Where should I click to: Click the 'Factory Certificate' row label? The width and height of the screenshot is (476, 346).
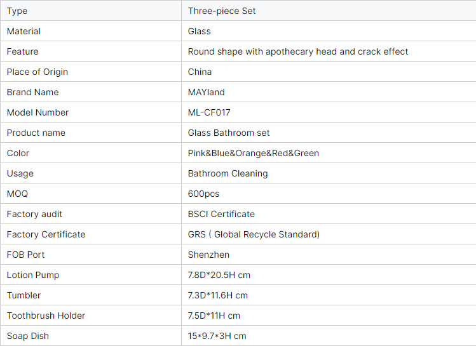click(46, 234)
